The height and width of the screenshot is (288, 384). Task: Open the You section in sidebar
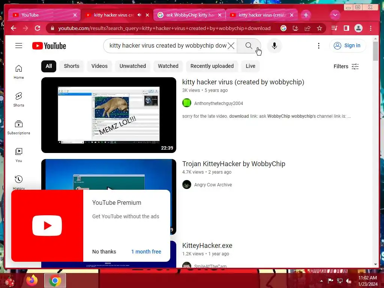coord(19,155)
